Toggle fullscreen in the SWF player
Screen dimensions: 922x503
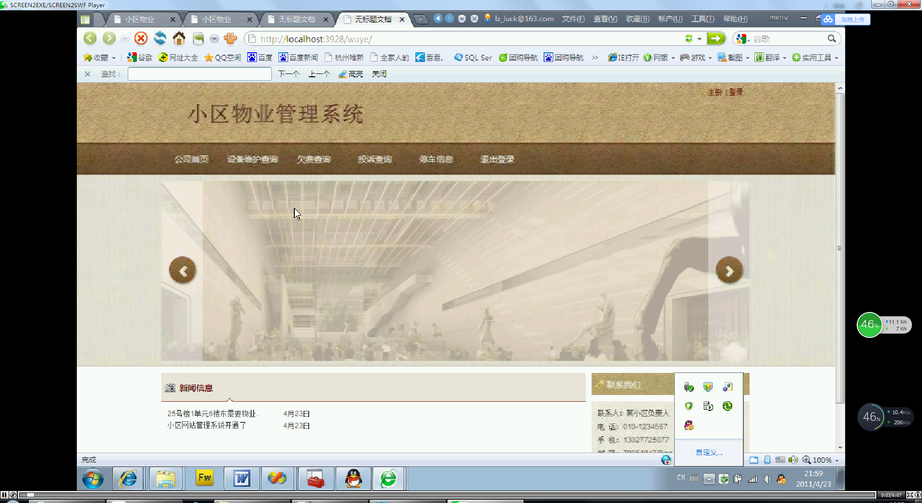point(910,495)
